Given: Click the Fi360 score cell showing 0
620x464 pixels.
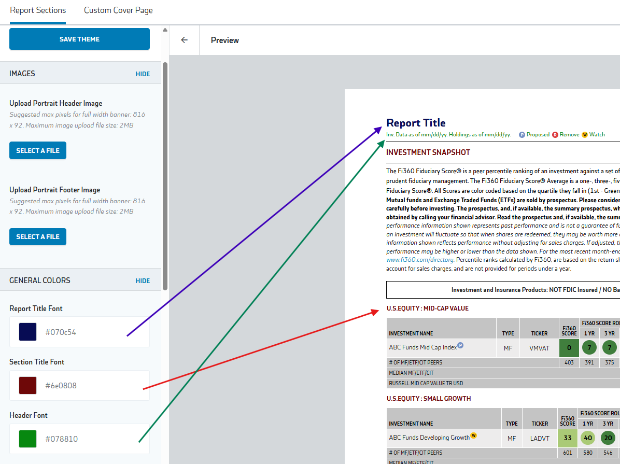Looking at the screenshot, I should [x=569, y=348].
